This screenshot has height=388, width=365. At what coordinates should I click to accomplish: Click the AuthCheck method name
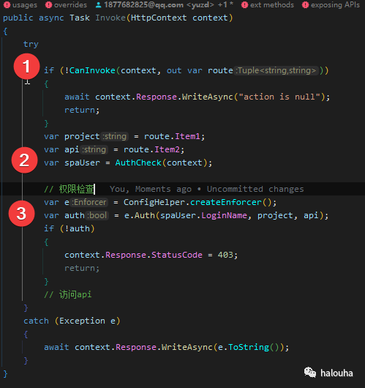click(138, 163)
